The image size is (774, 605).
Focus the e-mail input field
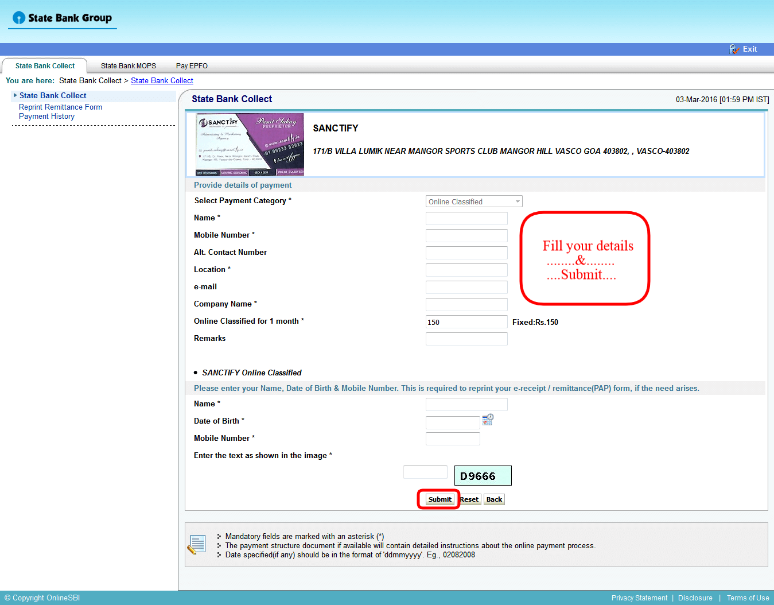pos(466,287)
